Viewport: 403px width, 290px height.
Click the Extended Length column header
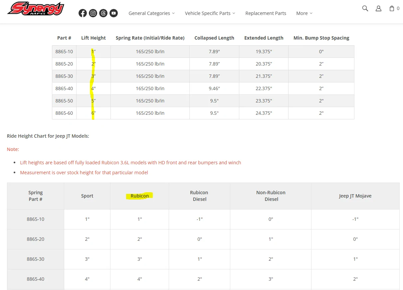pos(264,38)
